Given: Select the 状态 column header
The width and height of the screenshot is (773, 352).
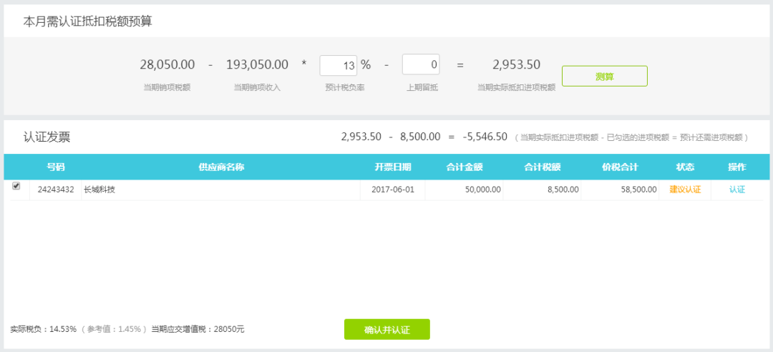Looking at the screenshot, I should [x=685, y=167].
